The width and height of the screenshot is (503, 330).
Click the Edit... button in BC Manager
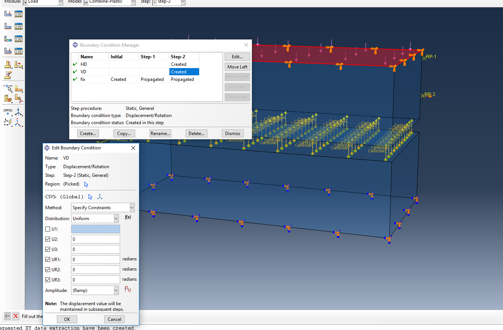(x=238, y=56)
